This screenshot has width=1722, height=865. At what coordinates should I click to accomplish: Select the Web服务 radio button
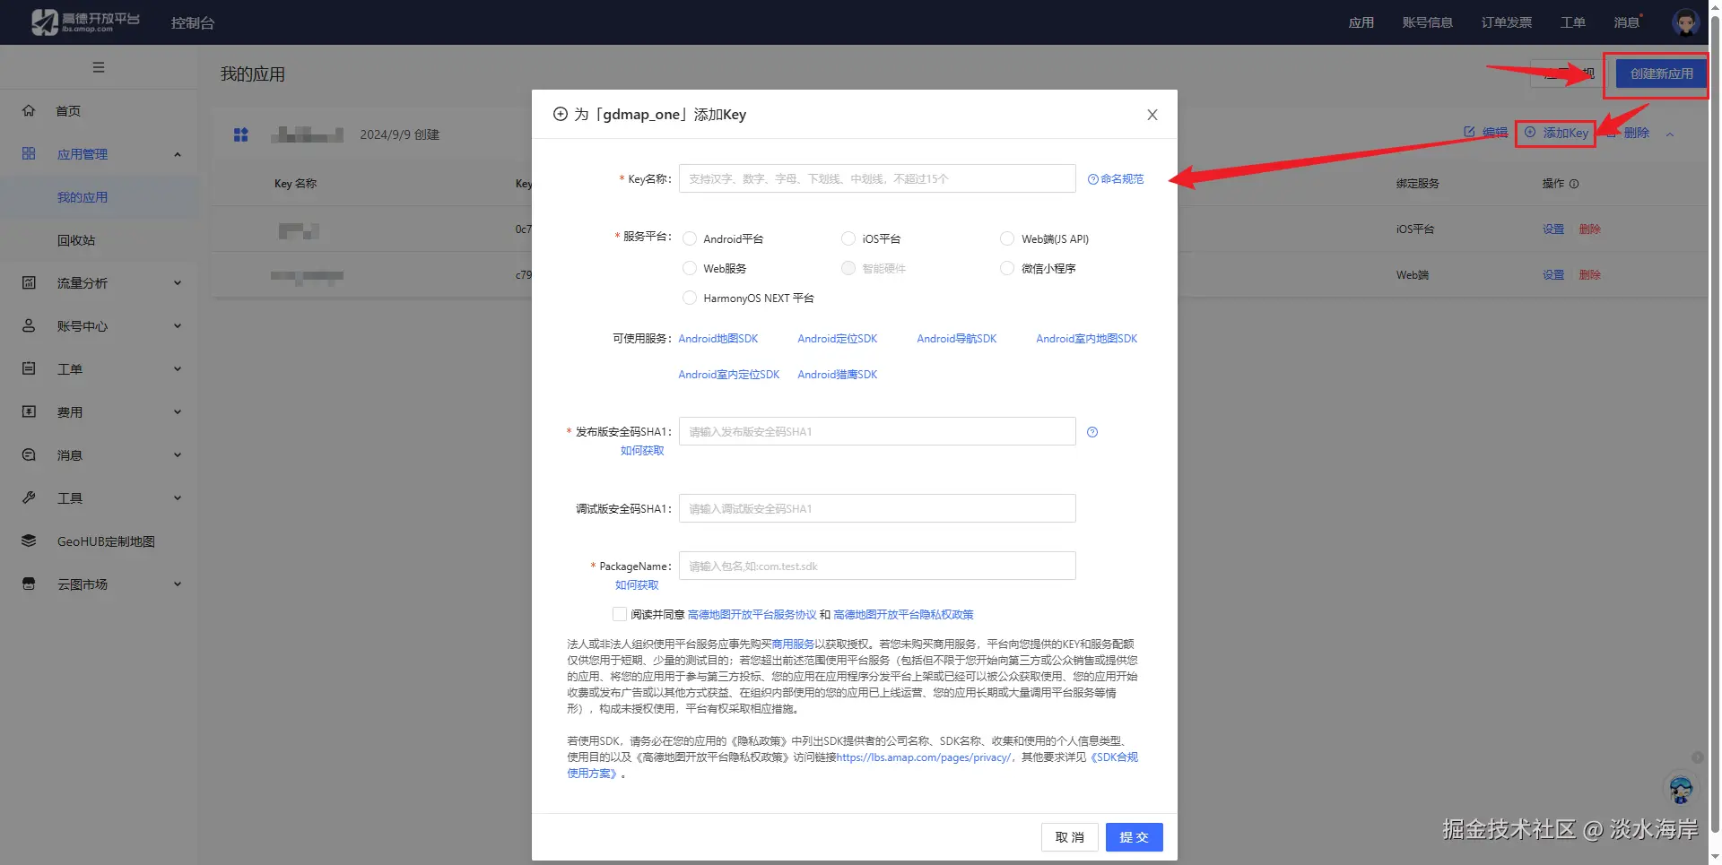coord(690,268)
